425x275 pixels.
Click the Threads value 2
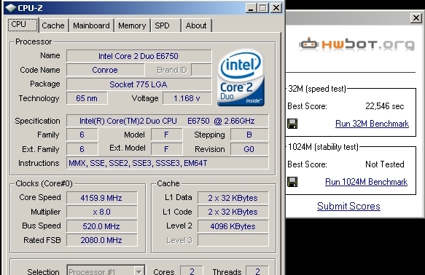coord(257,271)
